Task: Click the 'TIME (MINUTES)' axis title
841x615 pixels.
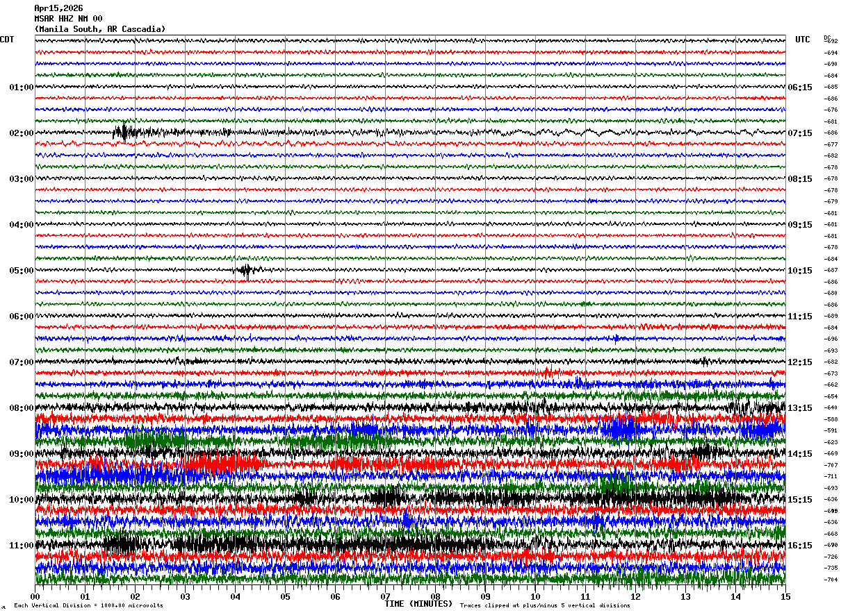Action: tap(418, 604)
